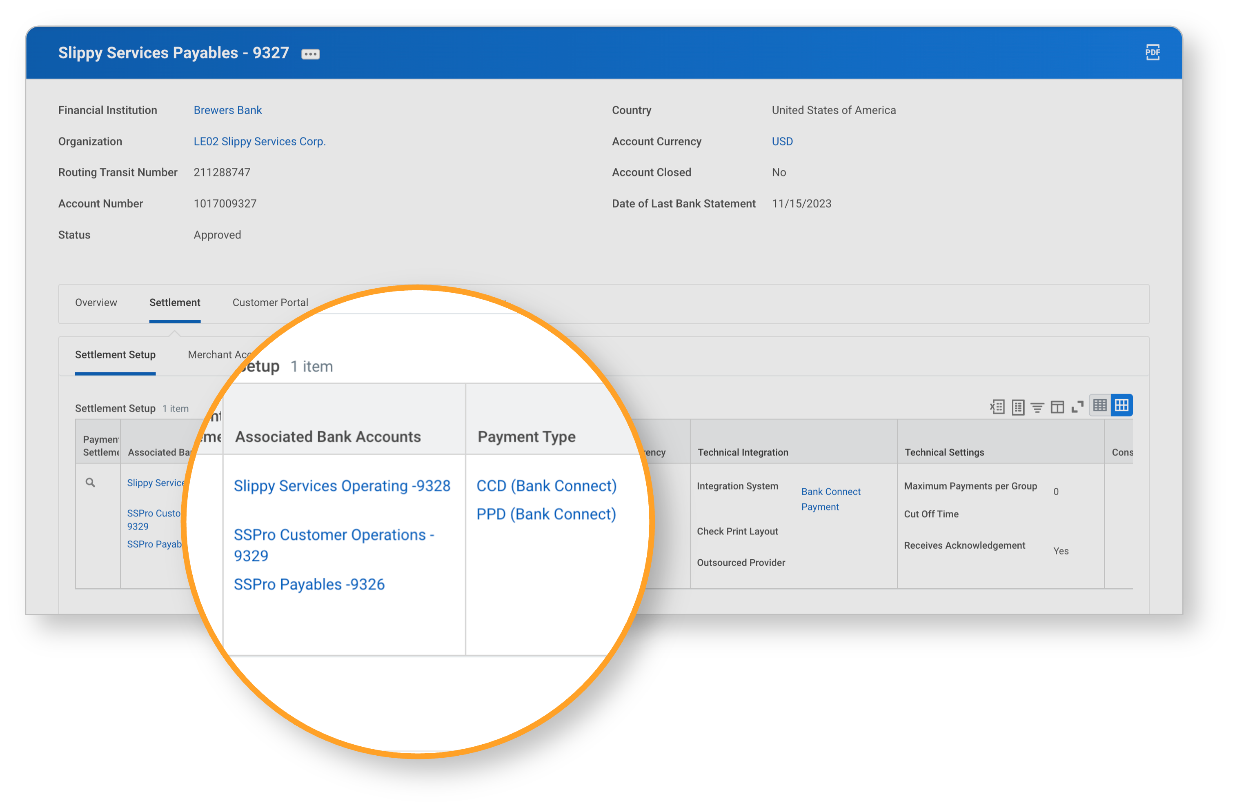Open the Bank Connect Payment integration link
The height and width of the screenshot is (810, 1235).
pos(831,499)
